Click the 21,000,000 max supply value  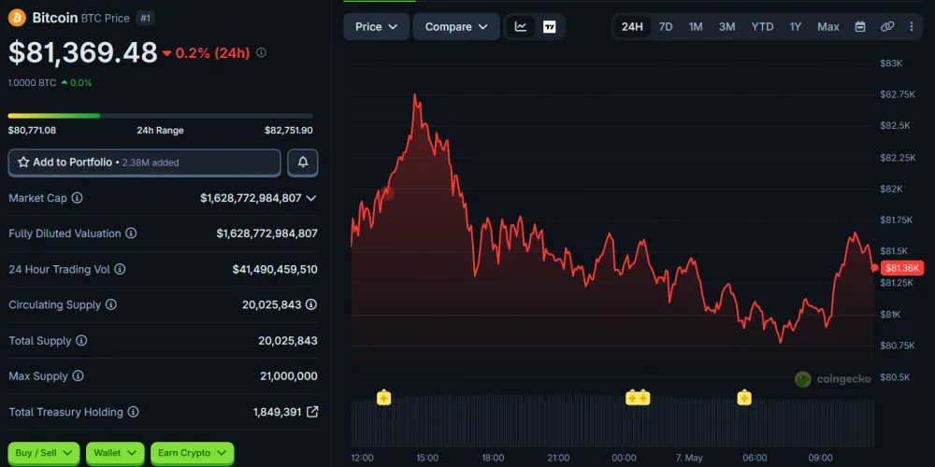tap(289, 376)
